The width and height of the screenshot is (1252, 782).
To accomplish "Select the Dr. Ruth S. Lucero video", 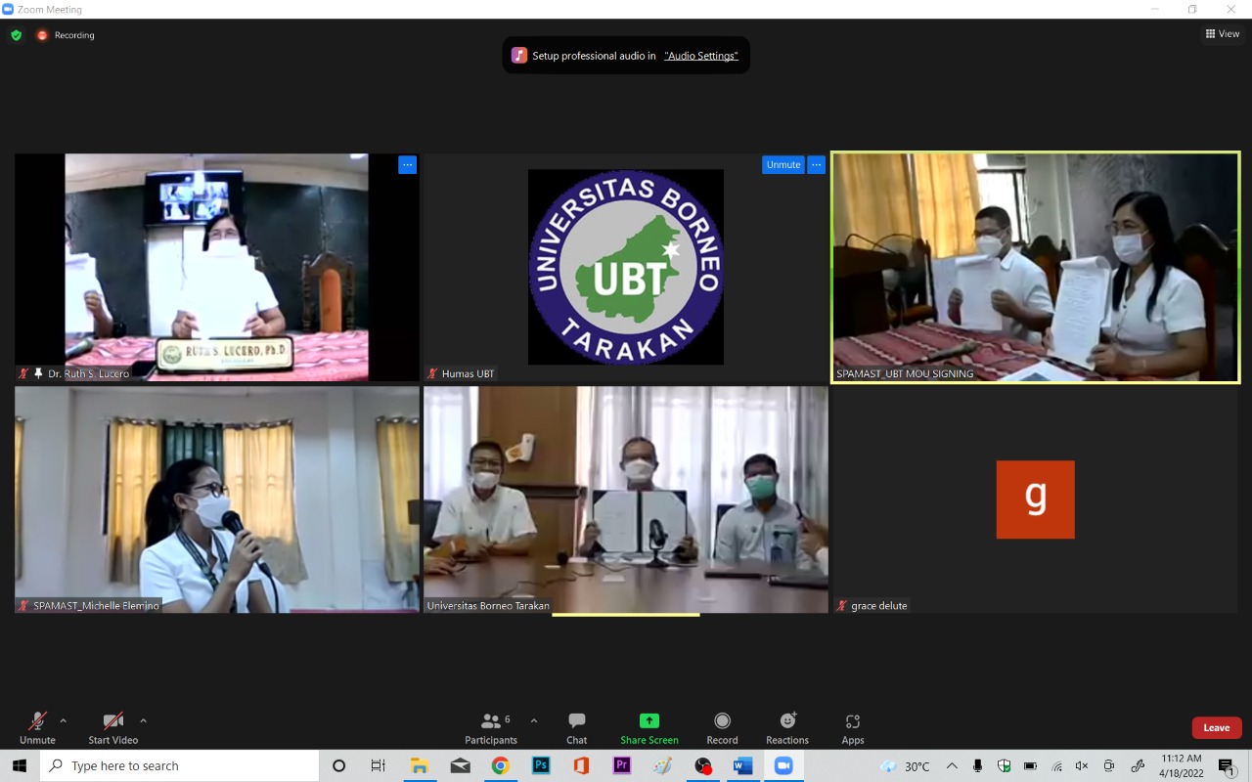I will click(x=217, y=267).
